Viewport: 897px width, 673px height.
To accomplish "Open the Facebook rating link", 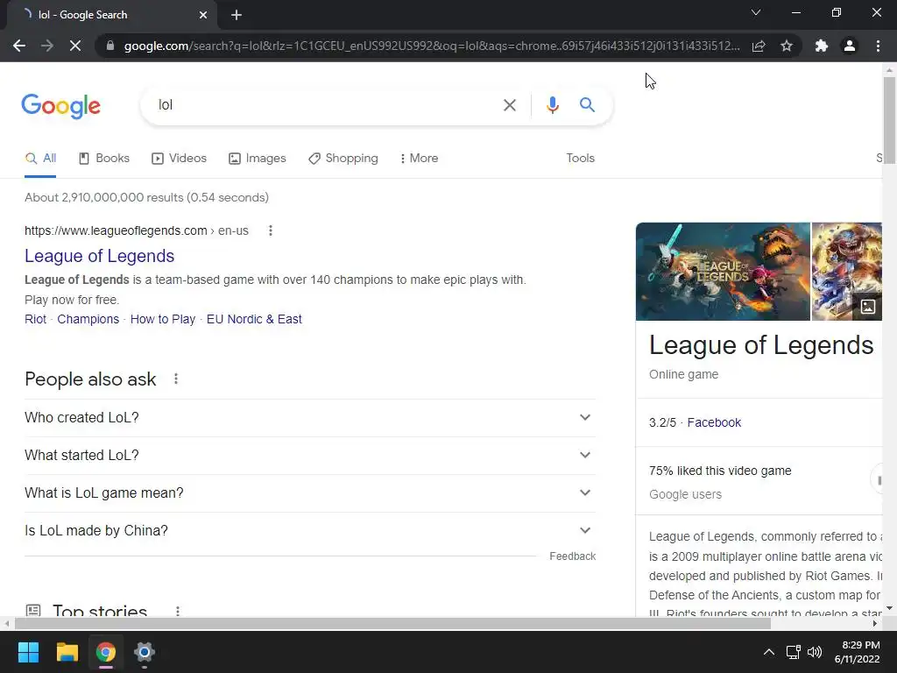I will click(713, 422).
